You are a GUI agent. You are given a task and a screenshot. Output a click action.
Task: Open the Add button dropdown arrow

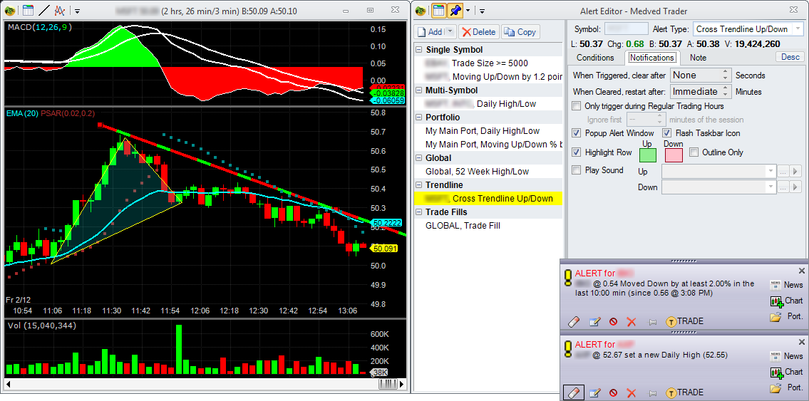tap(450, 32)
